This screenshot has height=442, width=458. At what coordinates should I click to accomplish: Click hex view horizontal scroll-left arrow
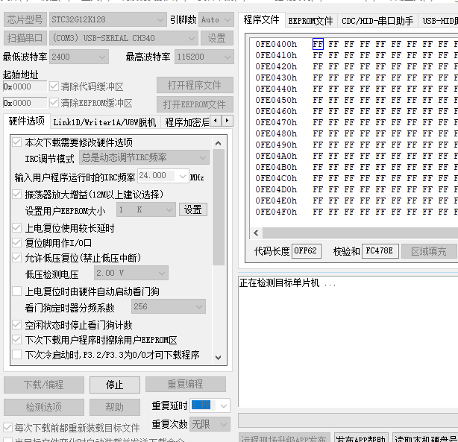[256, 233]
